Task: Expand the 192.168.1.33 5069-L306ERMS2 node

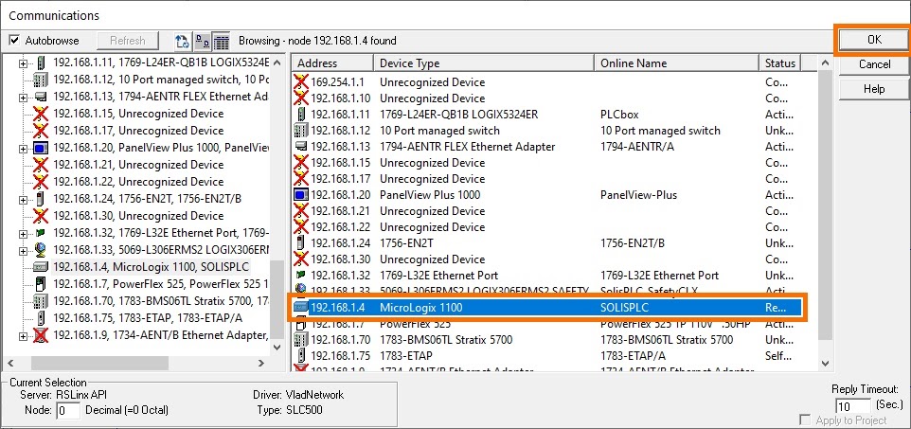Action: click(24, 251)
